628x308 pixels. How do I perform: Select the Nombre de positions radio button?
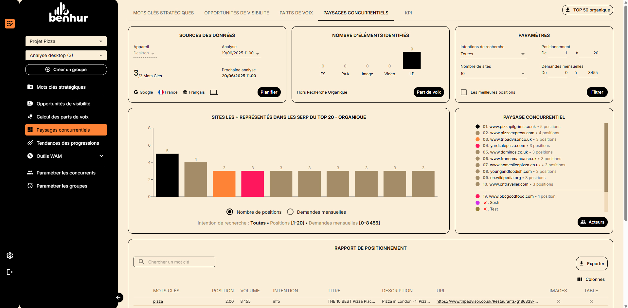point(230,212)
